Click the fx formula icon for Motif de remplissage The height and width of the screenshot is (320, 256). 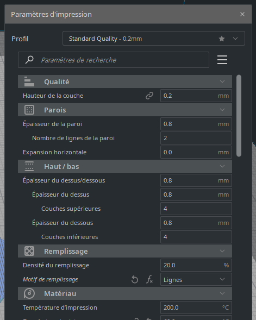click(x=149, y=279)
